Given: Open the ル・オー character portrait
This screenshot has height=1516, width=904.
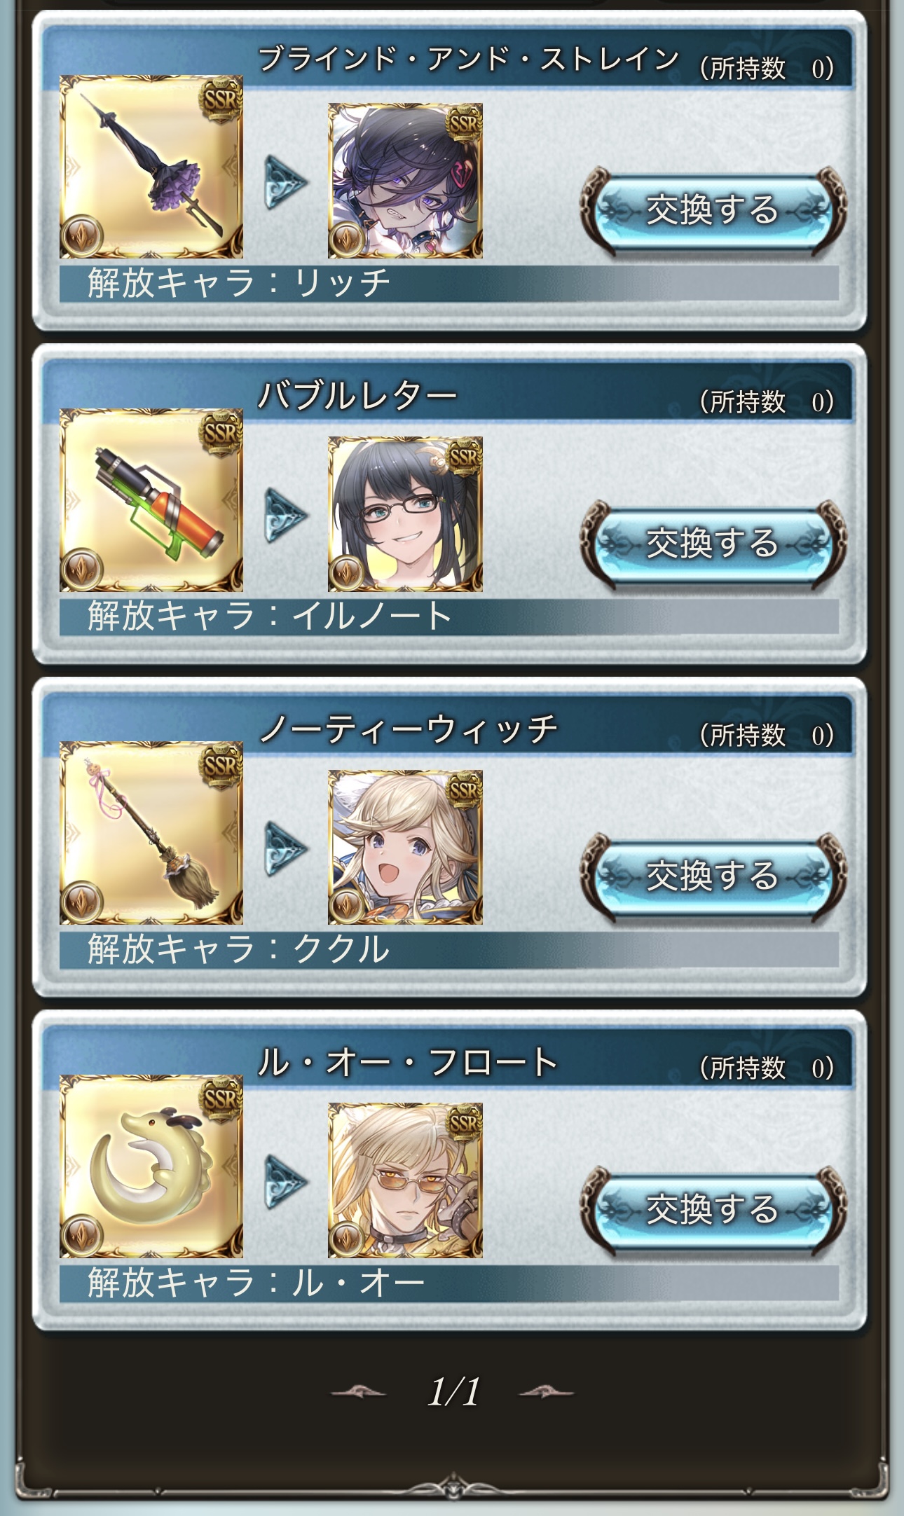Looking at the screenshot, I should pyautogui.click(x=405, y=1180).
